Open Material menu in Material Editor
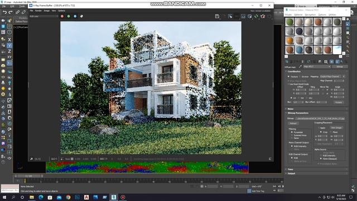This screenshot has width=357, height=201. (298, 15)
